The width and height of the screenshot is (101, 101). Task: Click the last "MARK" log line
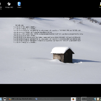click(25, 42)
